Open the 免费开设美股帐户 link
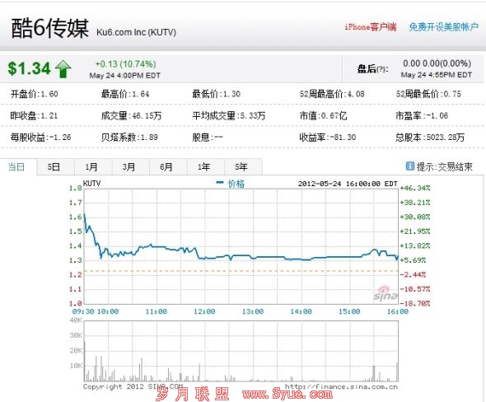The image size is (486, 402). coord(443,27)
